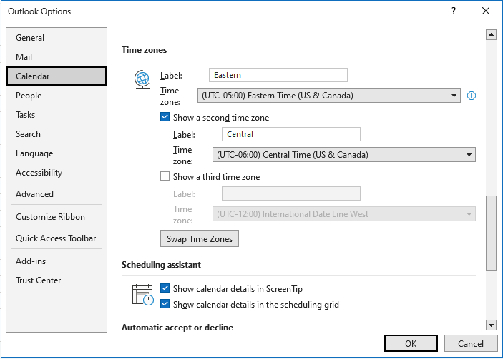Toggle Show calendar details in ScreenTip

click(165, 288)
